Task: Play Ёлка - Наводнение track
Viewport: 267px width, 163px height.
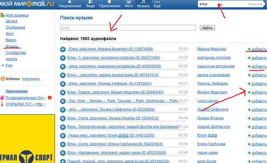Action: coord(63,153)
